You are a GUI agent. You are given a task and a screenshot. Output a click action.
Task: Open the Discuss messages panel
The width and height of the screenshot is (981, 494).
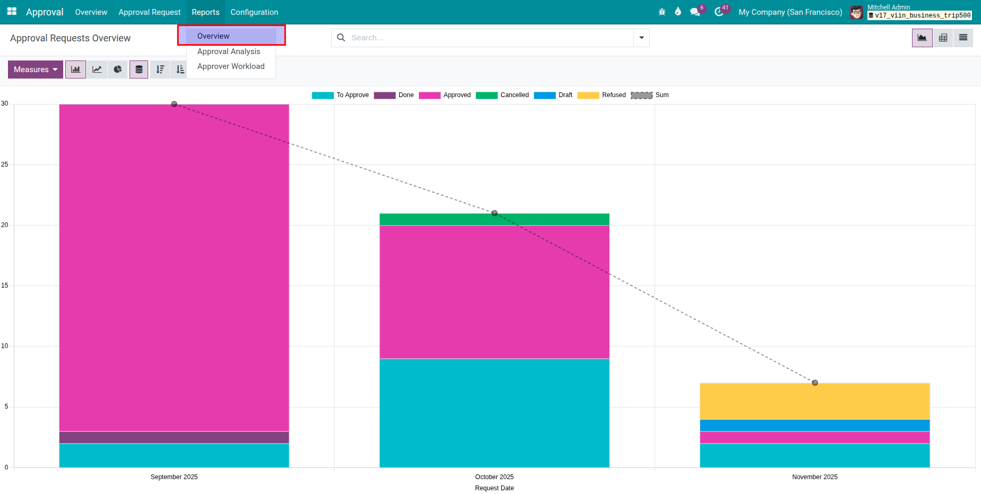pyautogui.click(x=695, y=11)
